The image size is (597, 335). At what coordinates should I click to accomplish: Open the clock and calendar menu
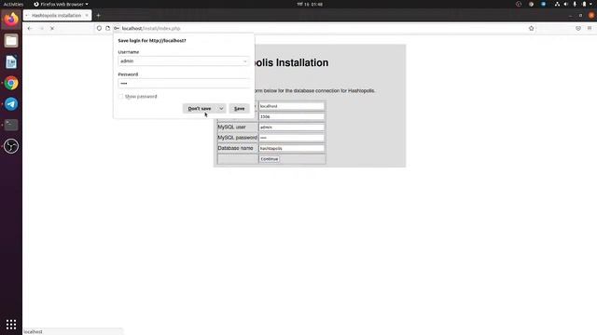[x=310, y=4]
